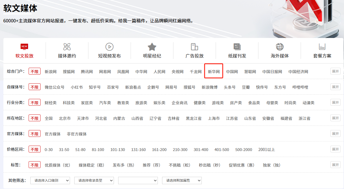This screenshot has height=189, width=344.
Task: Select the 短视频发布 play icon
Action: 109,47
